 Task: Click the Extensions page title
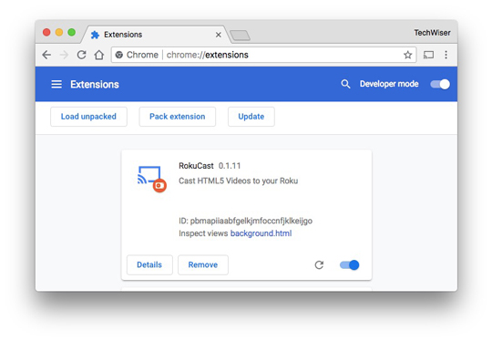click(x=95, y=84)
